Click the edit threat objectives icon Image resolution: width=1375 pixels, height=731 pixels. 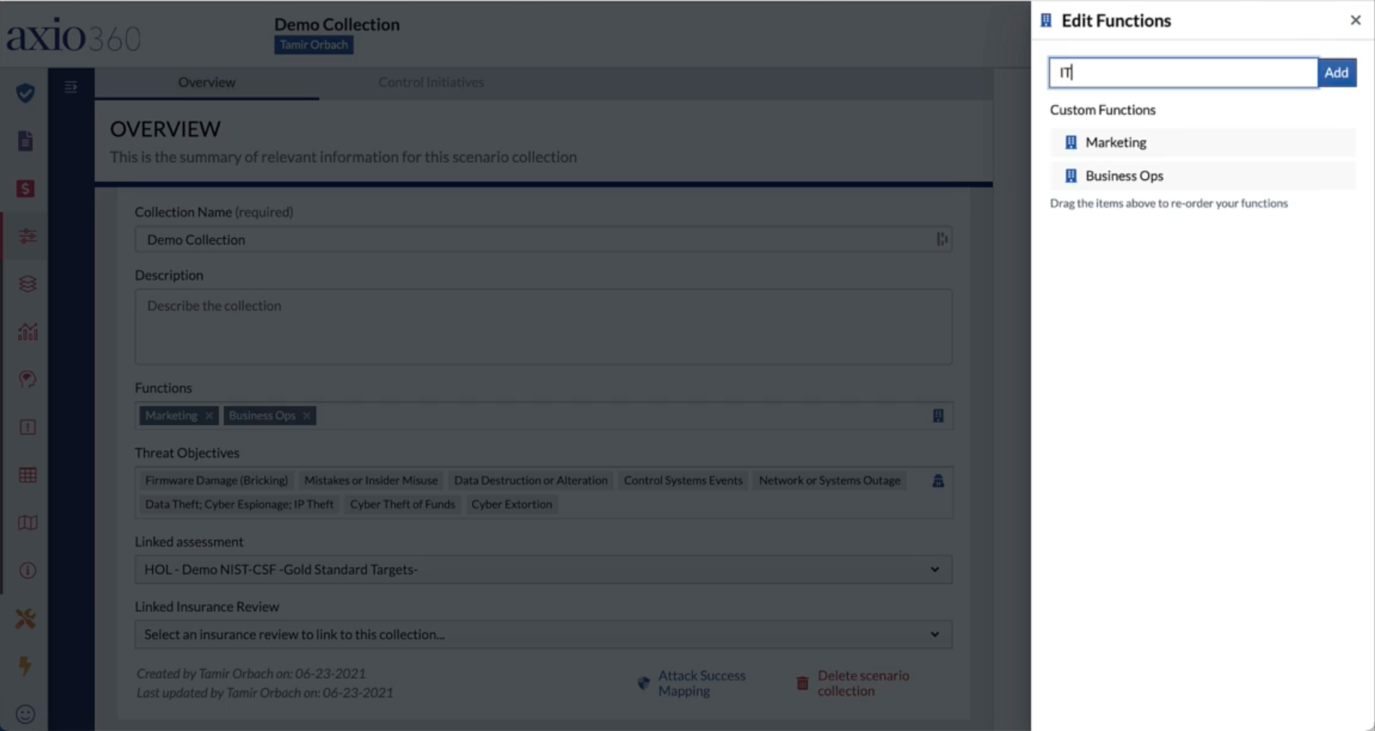pos(938,480)
